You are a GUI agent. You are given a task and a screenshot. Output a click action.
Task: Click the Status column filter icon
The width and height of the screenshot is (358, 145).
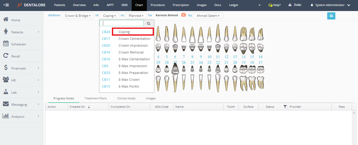point(285,107)
